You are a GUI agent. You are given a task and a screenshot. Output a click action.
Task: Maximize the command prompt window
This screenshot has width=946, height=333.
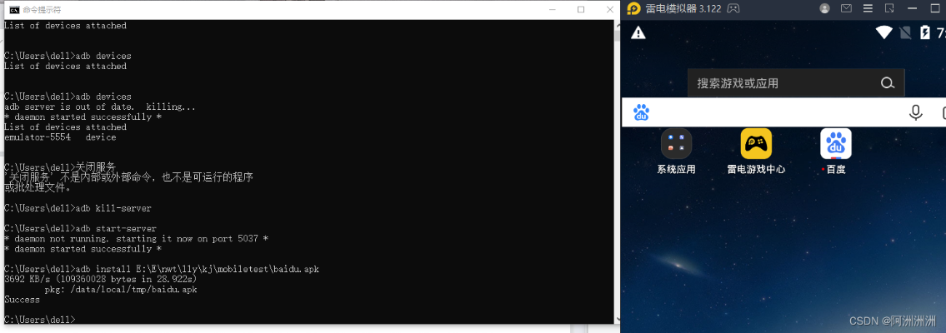[581, 9]
